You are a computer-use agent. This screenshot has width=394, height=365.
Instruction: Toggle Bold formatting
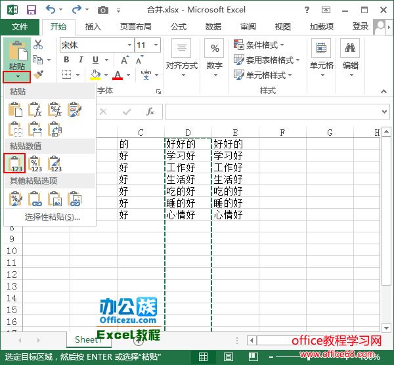(x=66, y=60)
